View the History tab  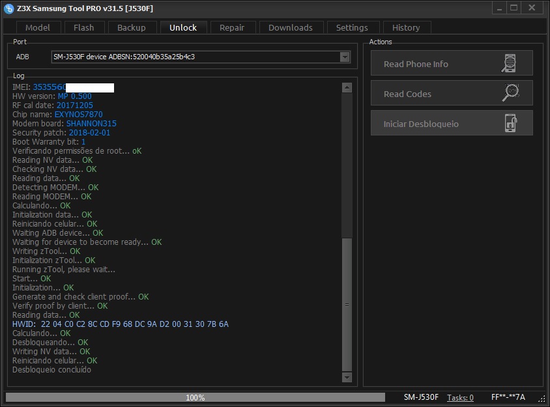[x=406, y=28]
